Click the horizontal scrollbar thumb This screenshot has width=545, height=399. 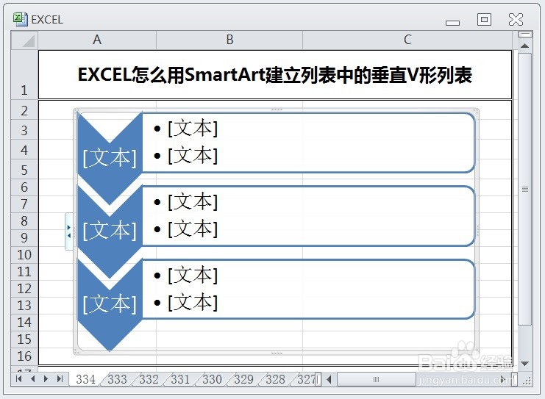[x=377, y=379]
